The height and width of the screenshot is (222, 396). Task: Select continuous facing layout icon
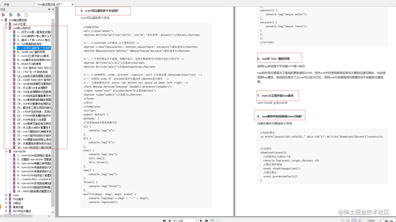(x=359, y=220)
